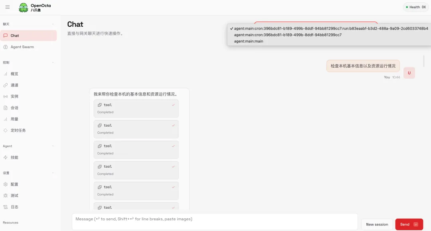The width and height of the screenshot is (431, 231).
Task: Open Agent Swarm page
Action: (22, 47)
